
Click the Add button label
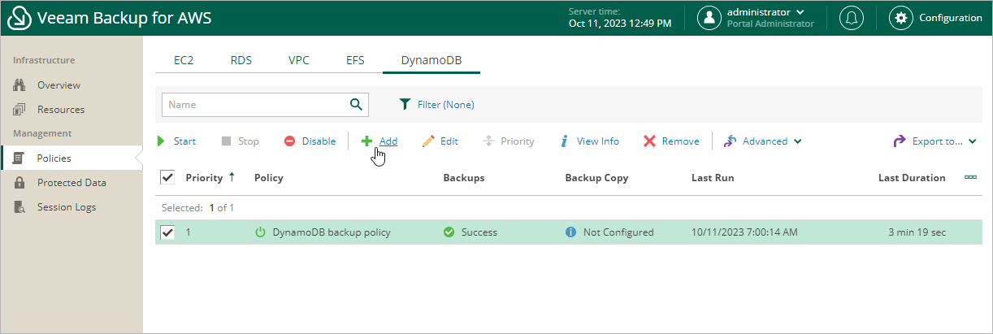click(388, 141)
